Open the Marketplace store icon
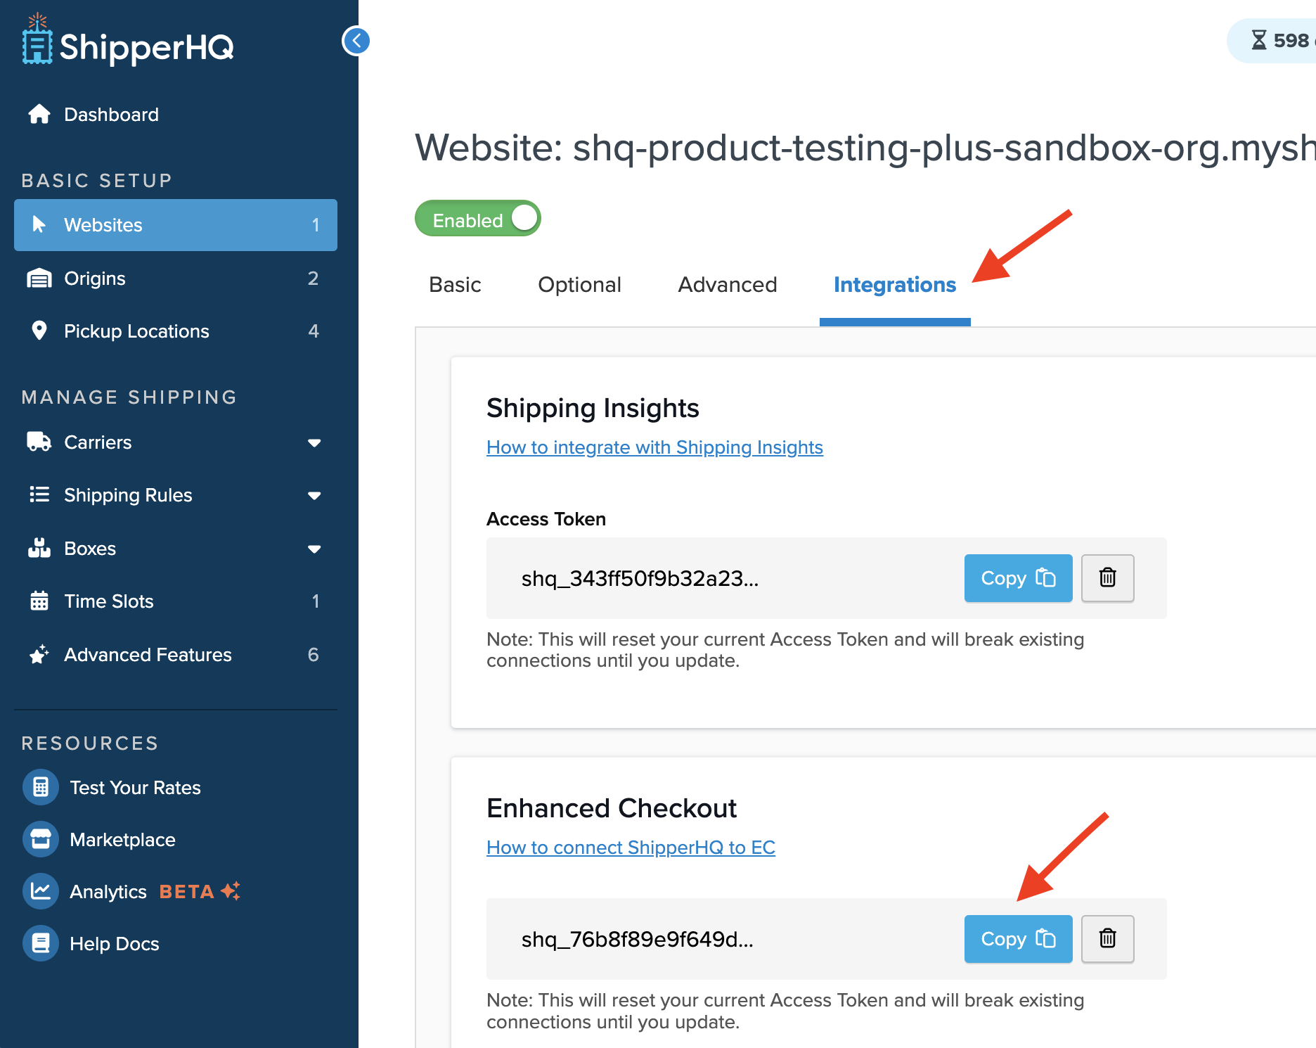Screen dimensions: 1316x1048 pos(41,839)
